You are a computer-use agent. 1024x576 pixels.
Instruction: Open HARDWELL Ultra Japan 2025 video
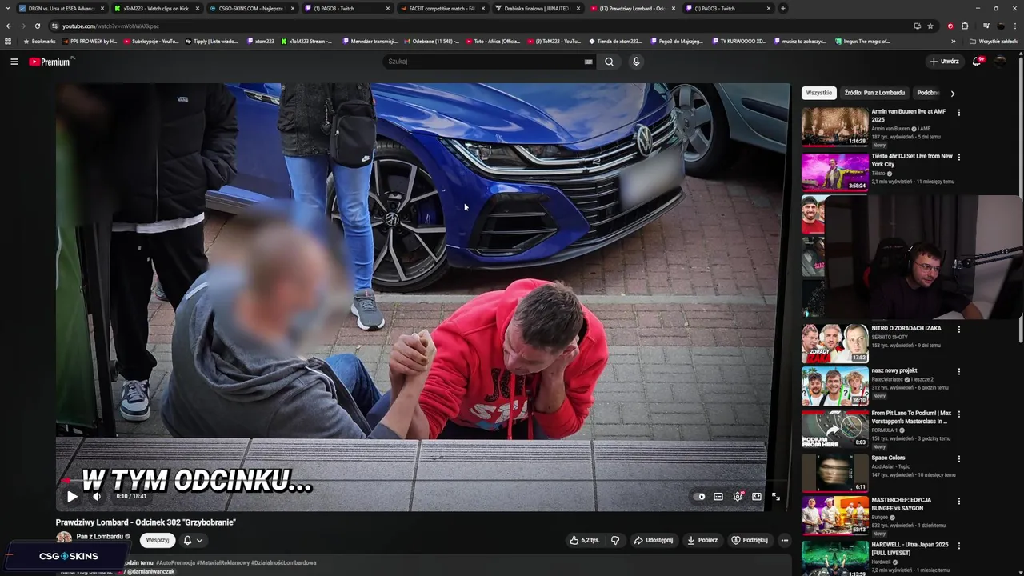(834, 558)
